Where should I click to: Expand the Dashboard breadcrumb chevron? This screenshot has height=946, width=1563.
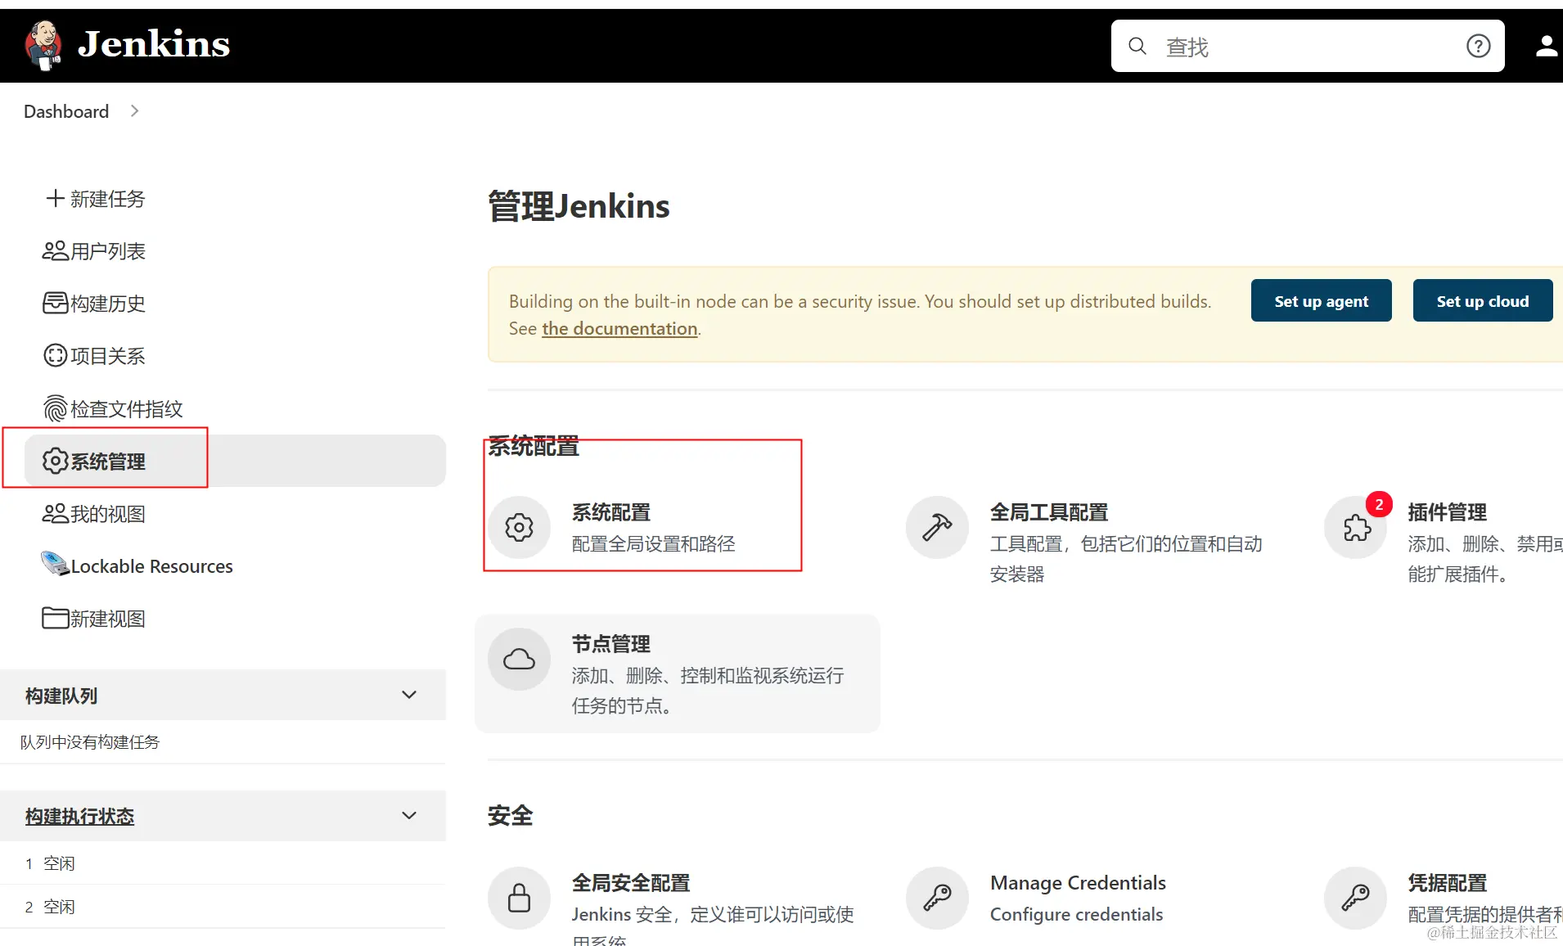135,110
